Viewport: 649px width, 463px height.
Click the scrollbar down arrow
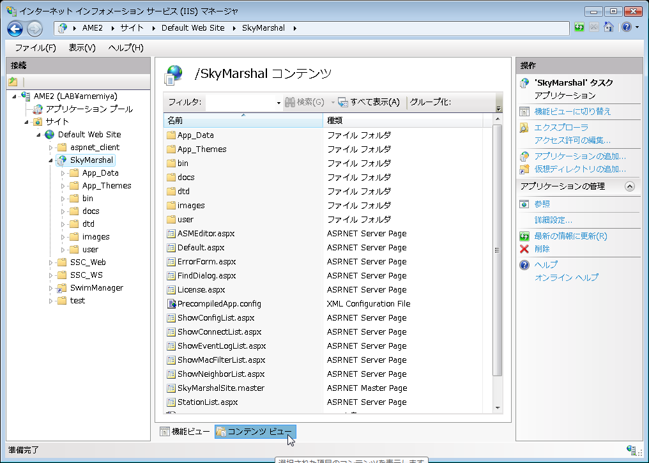pyautogui.click(x=498, y=408)
